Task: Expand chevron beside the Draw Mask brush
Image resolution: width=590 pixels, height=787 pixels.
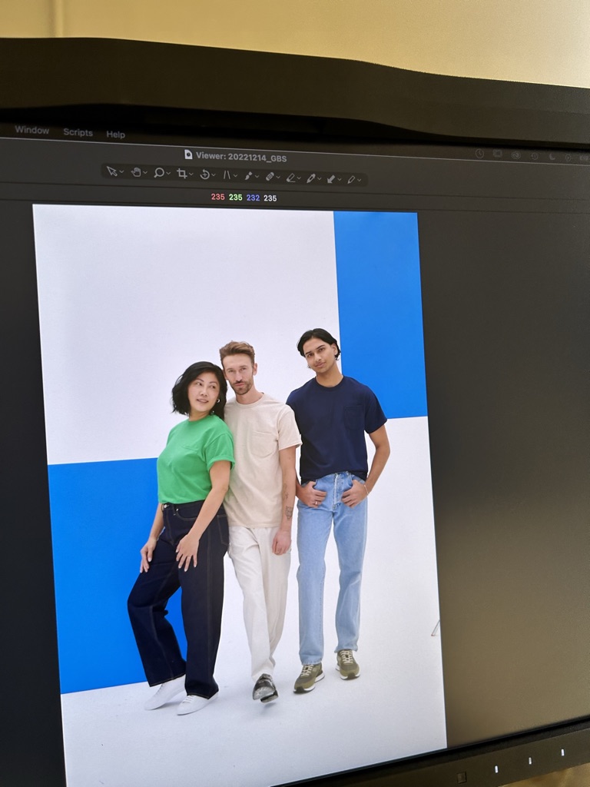Action: [x=257, y=176]
